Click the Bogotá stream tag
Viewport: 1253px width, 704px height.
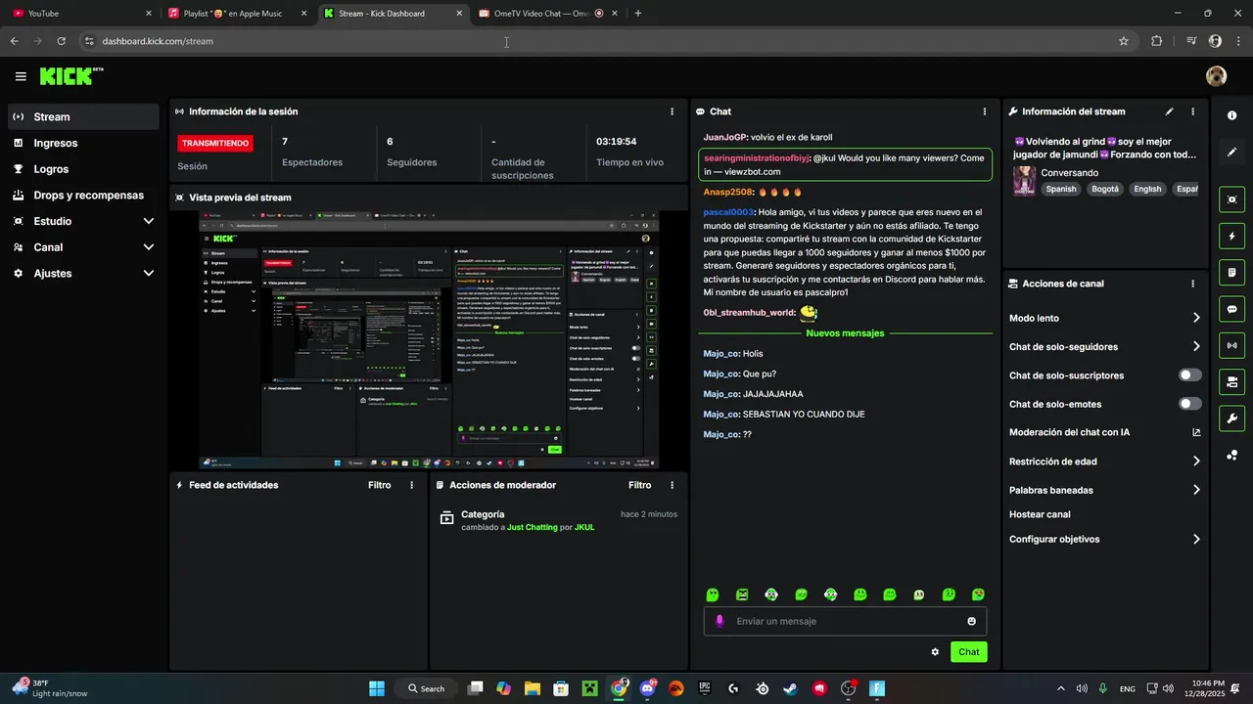point(1104,190)
